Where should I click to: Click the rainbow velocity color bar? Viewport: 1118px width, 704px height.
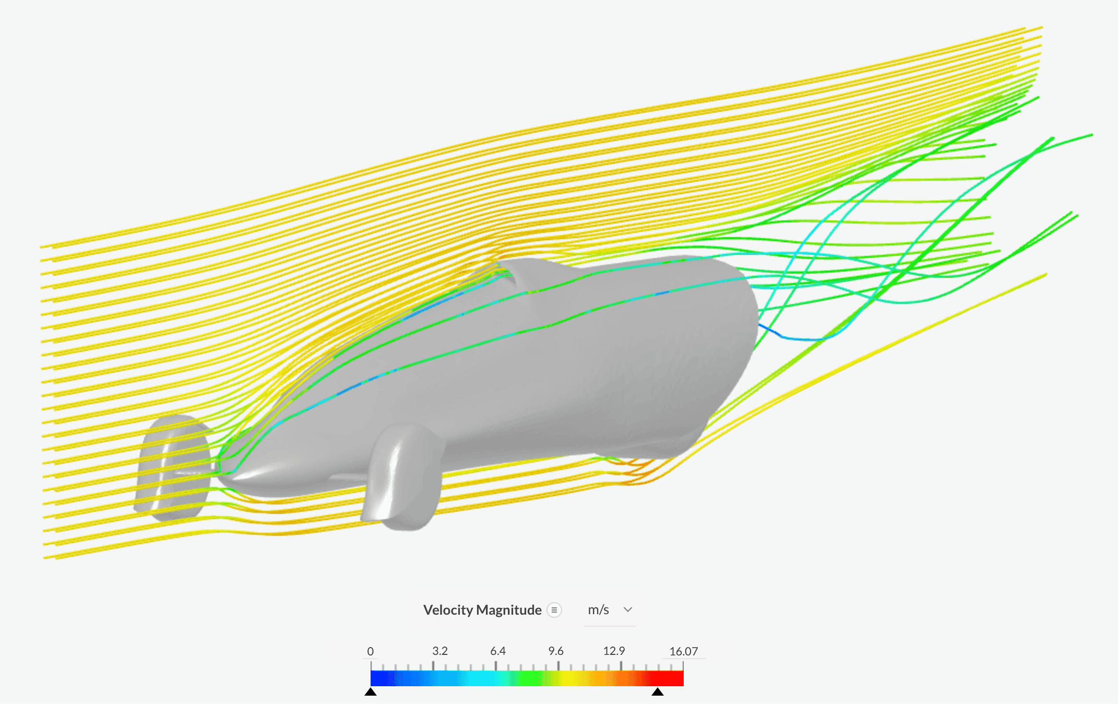coord(527,678)
